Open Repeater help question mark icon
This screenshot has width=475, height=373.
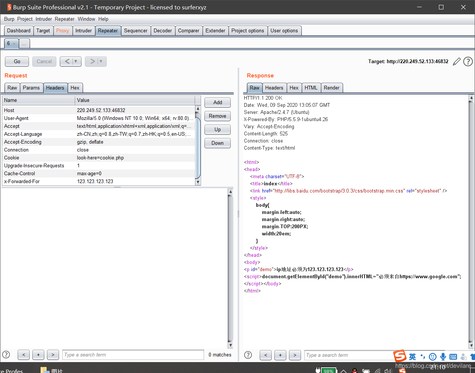468,62
